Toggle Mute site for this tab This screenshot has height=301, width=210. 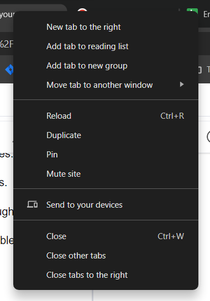(x=106, y=174)
